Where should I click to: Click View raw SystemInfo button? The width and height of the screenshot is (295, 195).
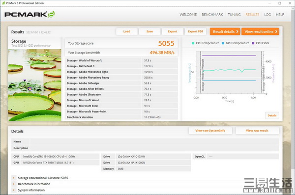[210, 131]
